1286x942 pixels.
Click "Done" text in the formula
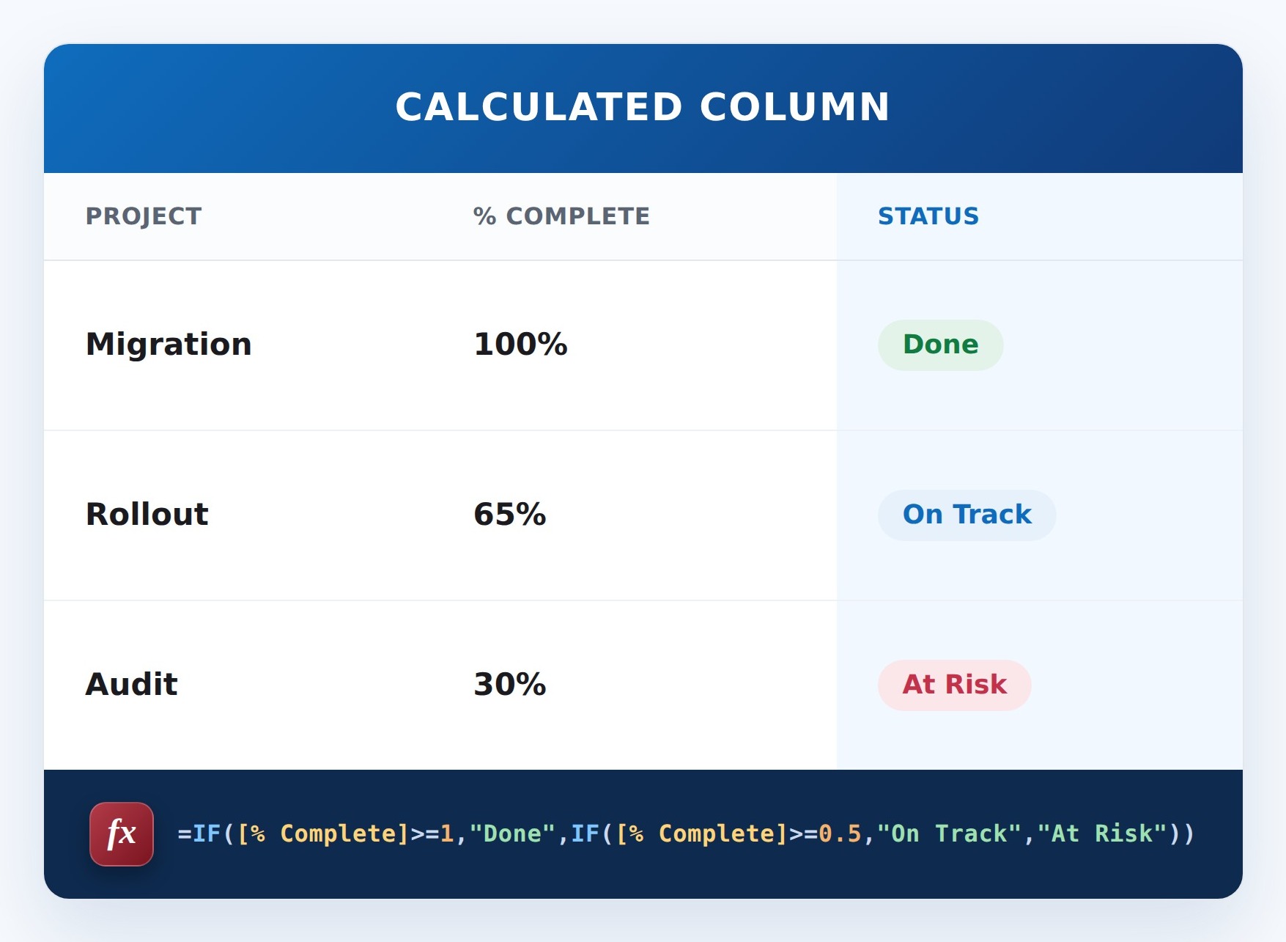pyautogui.click(x=512, y=834)
